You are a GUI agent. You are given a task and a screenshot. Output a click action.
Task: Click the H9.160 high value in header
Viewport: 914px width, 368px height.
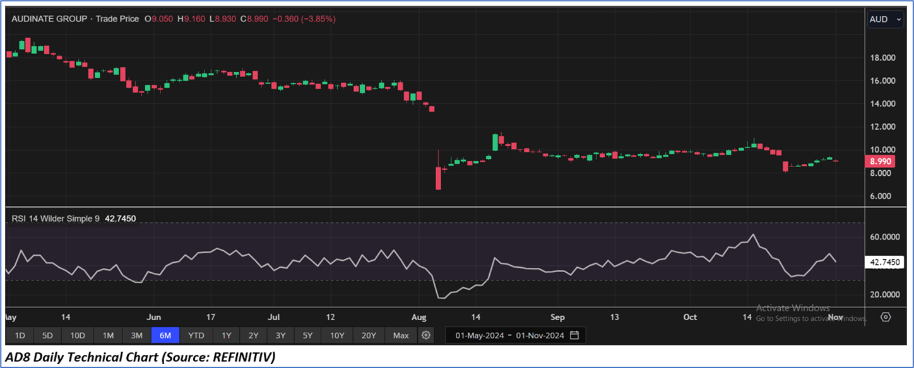click(x=192, y=19)
